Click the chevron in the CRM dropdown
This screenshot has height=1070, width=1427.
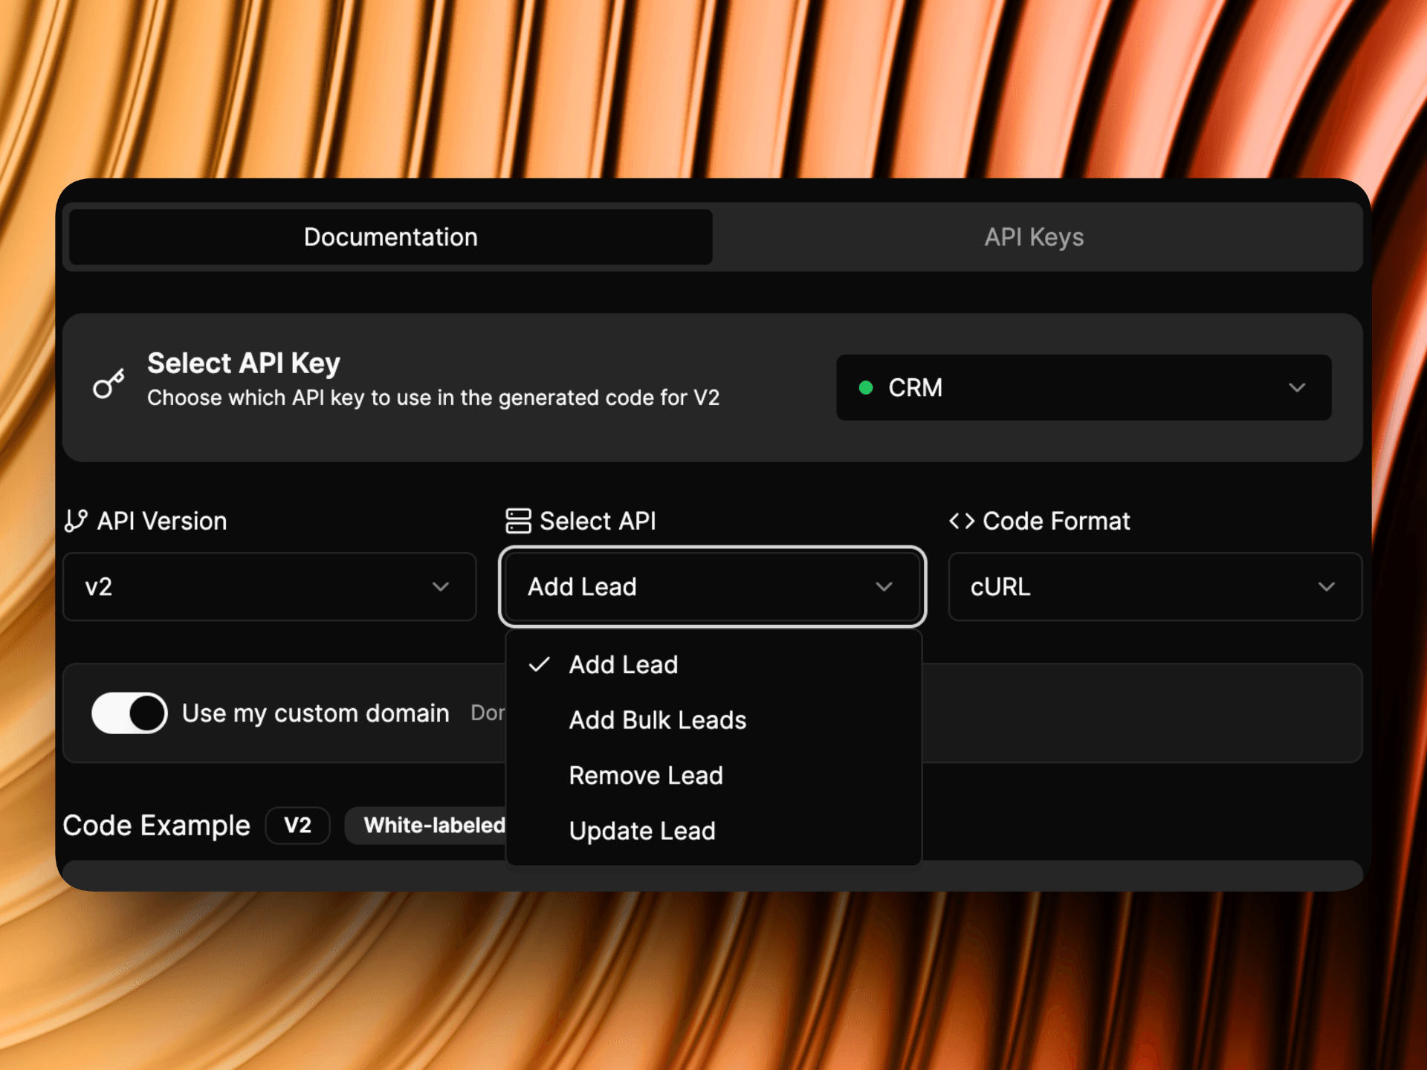tap(1297, 387)
